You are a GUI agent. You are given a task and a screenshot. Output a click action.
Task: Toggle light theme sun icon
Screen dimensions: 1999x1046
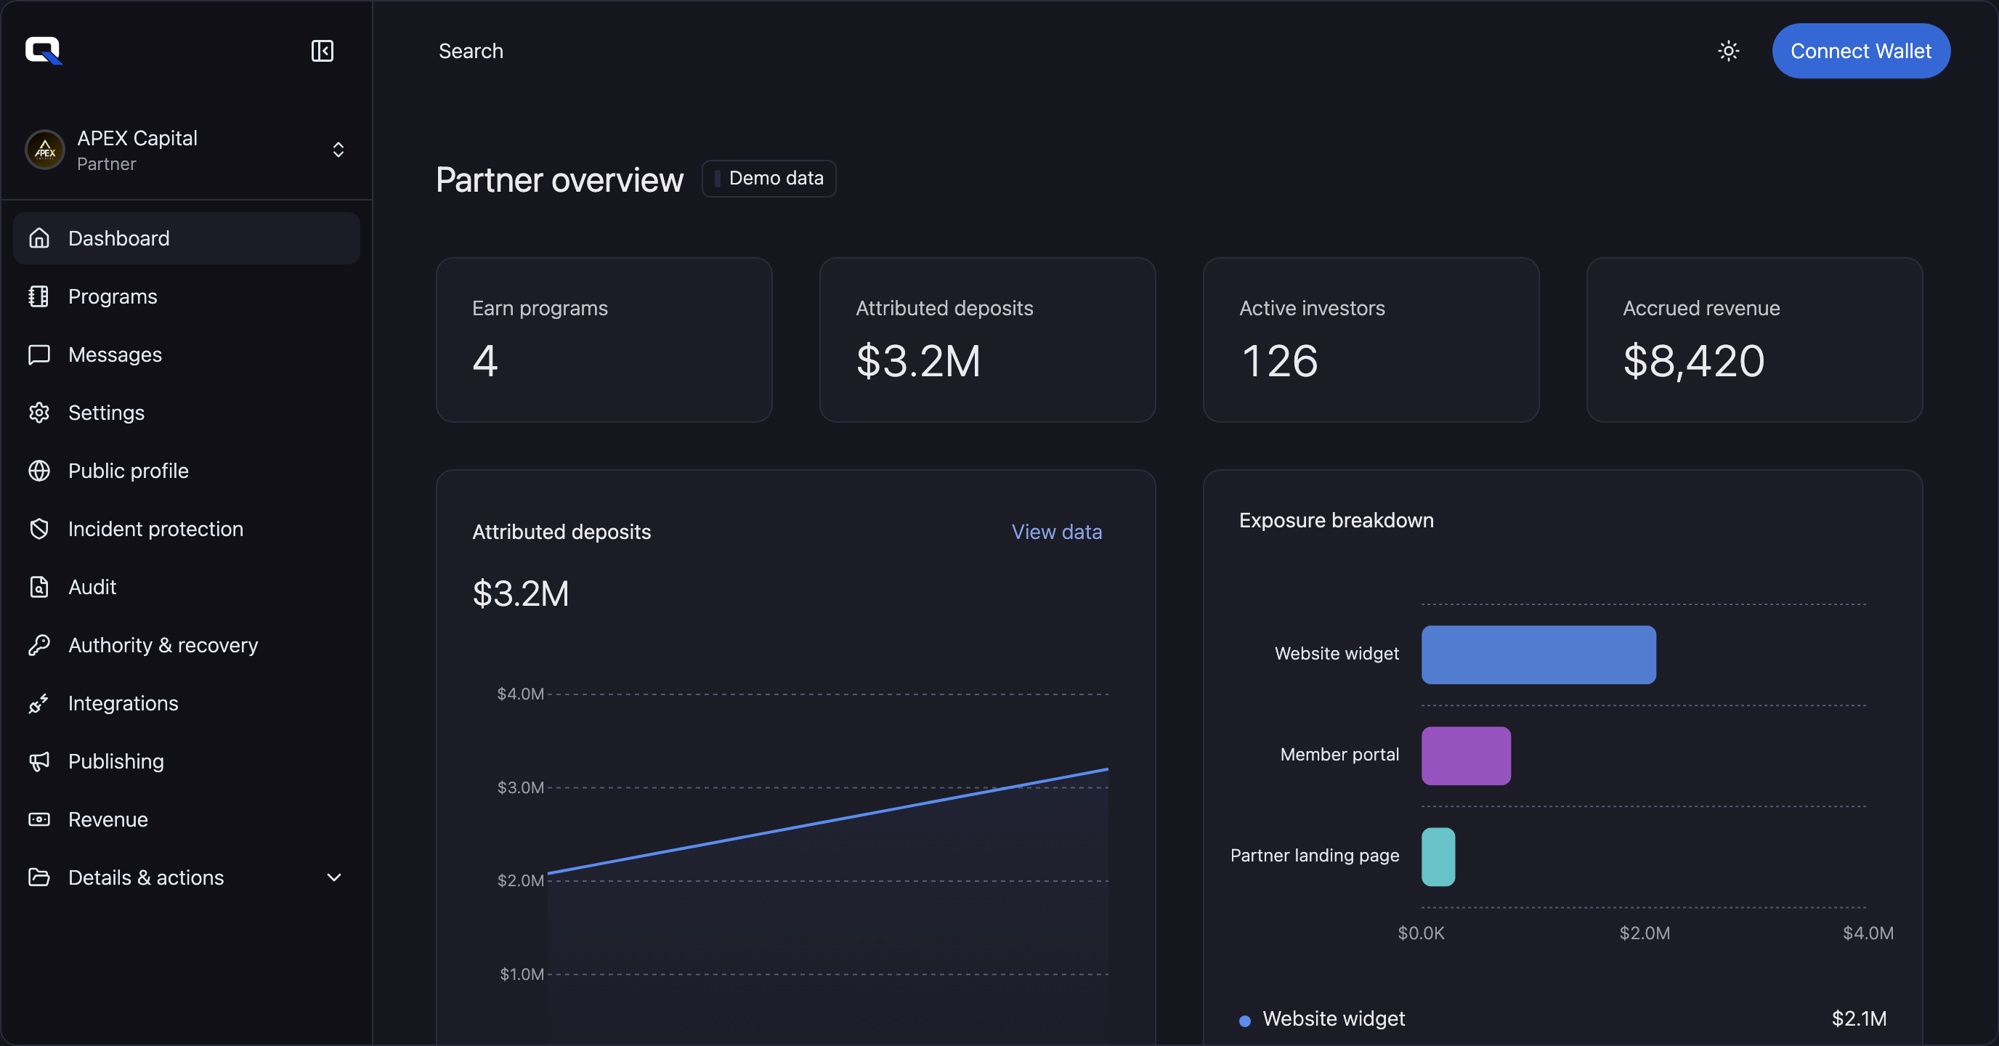pyautogui.click(x=1728, y=52)
